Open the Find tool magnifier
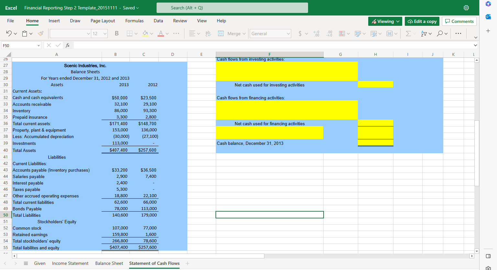Viewport: 497px width, 270px height. point(440,33)
